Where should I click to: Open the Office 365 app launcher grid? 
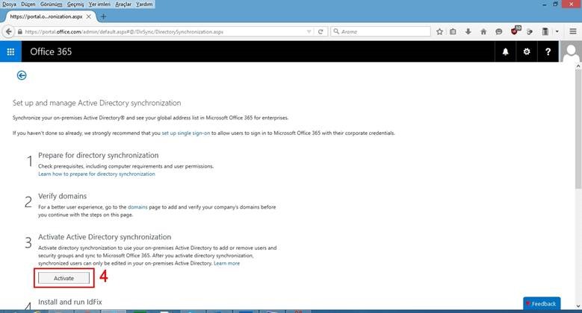10,51
